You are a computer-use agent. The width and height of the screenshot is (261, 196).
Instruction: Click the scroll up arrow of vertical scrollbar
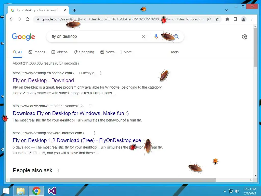pos(255,26)
